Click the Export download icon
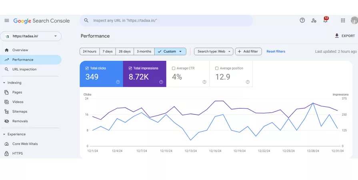This screenshot has width=358, height=180. point(337,36)
